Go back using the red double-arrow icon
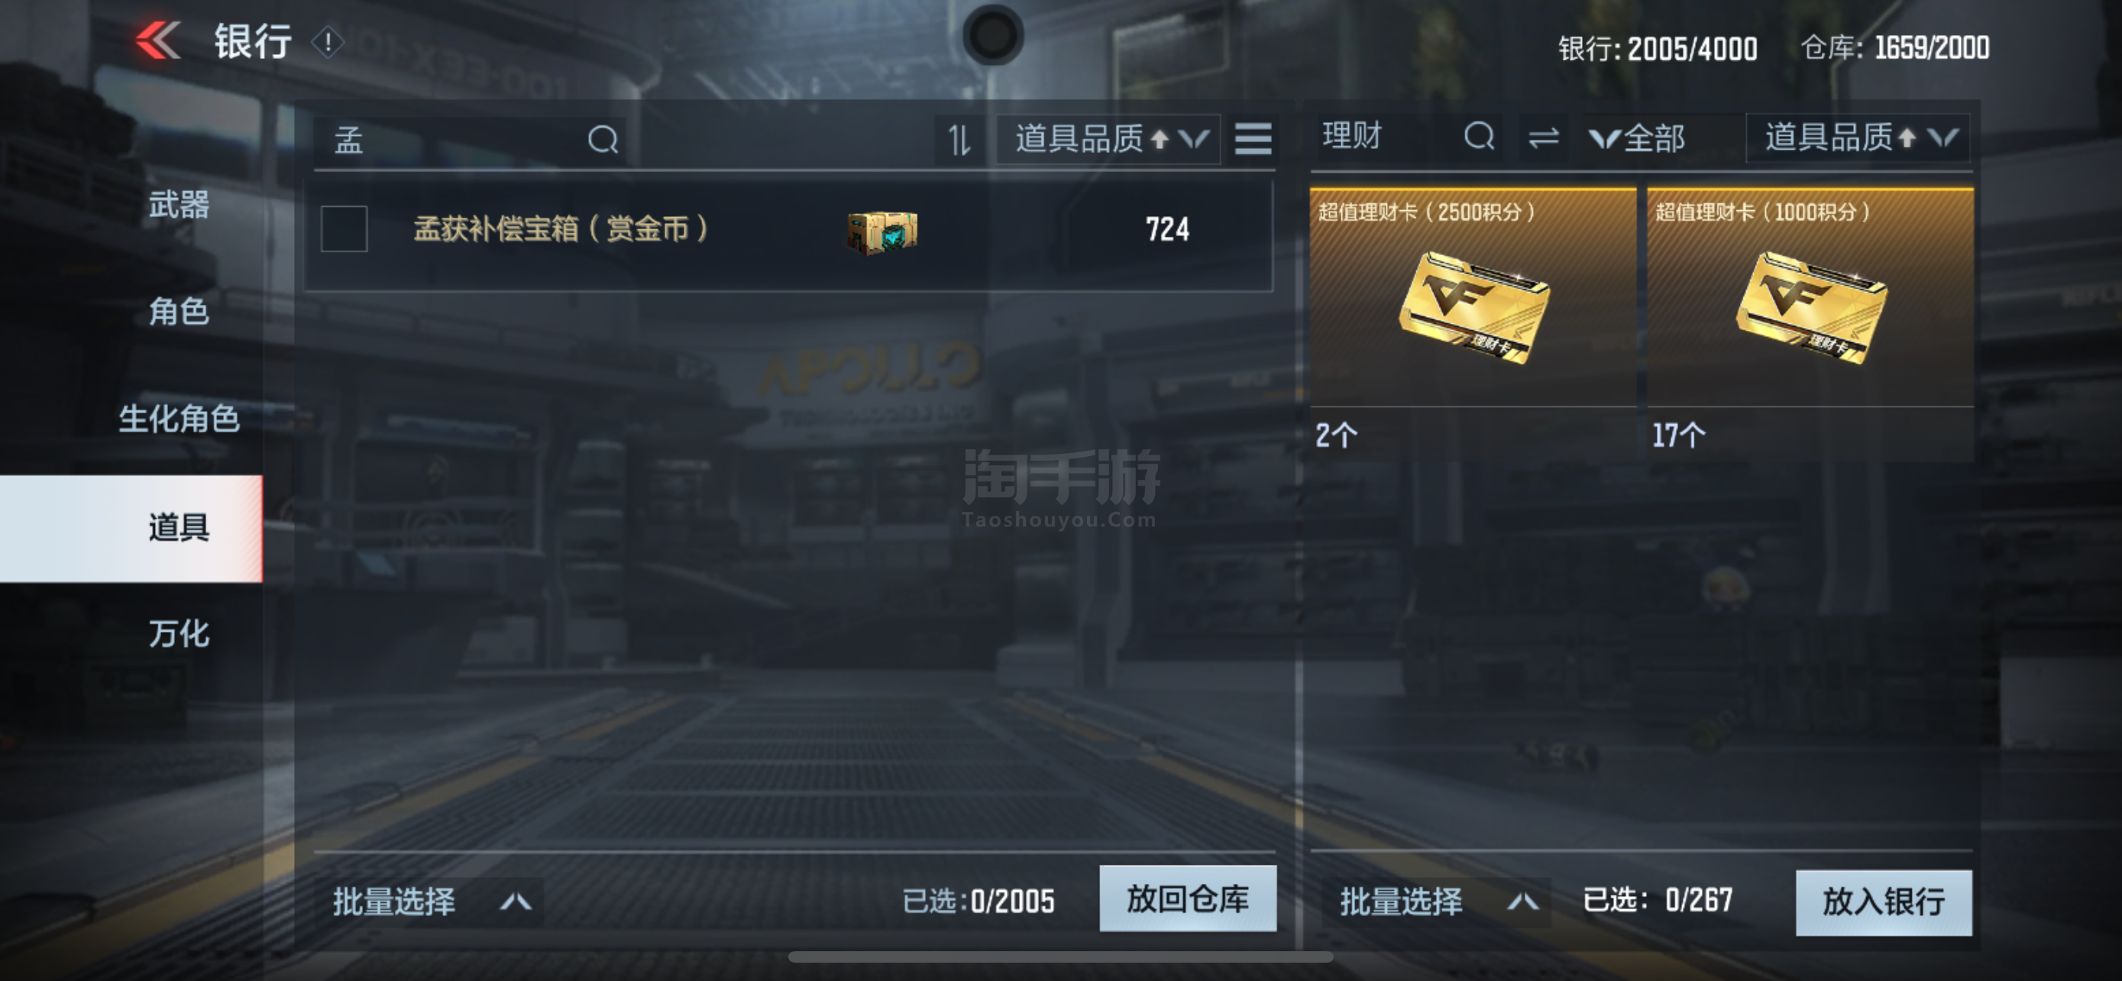 [x=158, y=40]
